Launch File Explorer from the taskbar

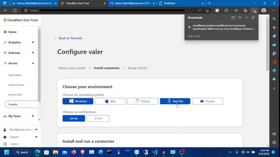(x=56, y=152)
